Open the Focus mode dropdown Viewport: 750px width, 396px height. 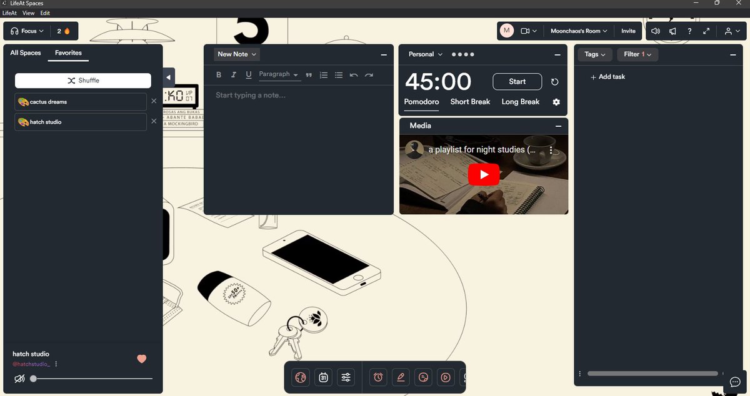pos(27,31)
